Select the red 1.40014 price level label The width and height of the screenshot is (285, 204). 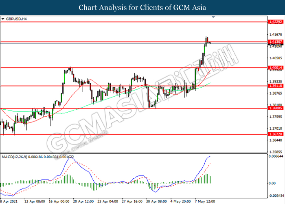(276, 68)
